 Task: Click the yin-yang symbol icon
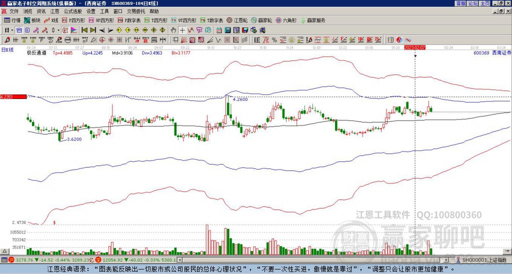tap(399, 40)
